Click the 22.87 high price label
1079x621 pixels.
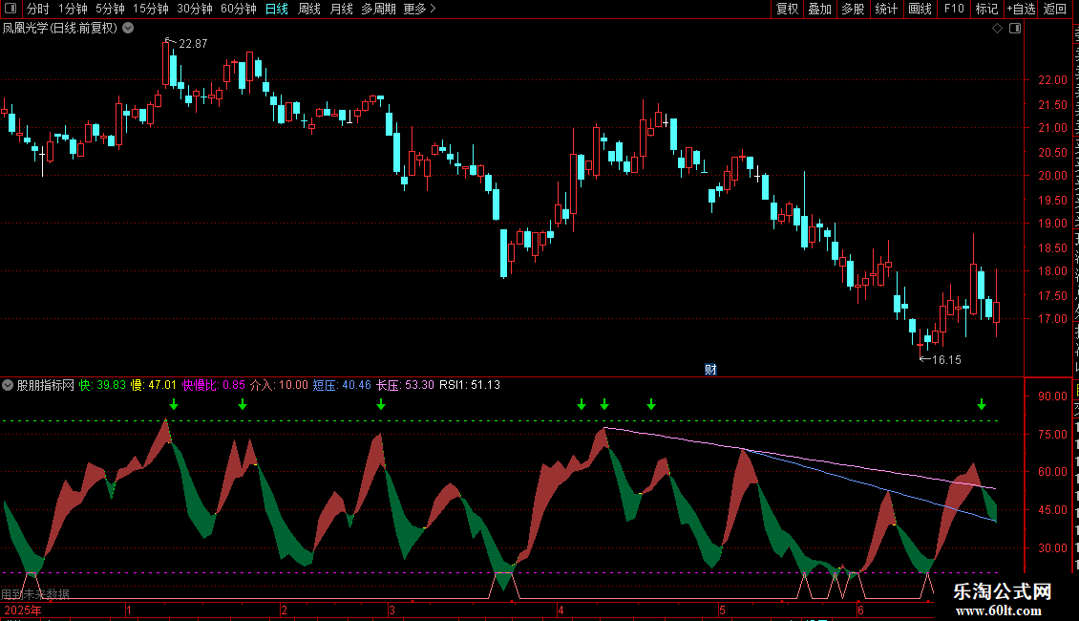193,43
